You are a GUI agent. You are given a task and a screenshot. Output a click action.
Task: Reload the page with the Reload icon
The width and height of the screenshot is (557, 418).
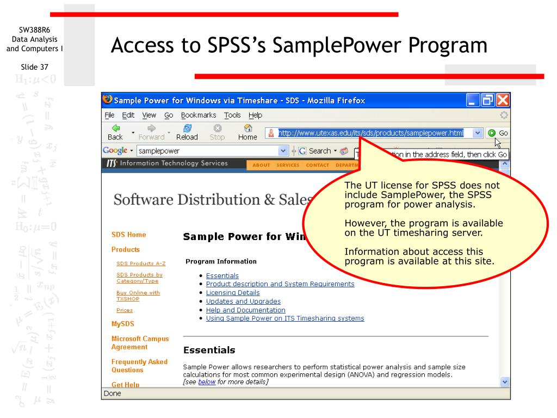(x=187, y=128)
